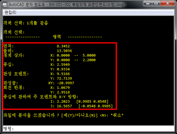Screen dimensions: 177x134
Task: Minimize the AutoCAD text window
Action: point(148,3)
